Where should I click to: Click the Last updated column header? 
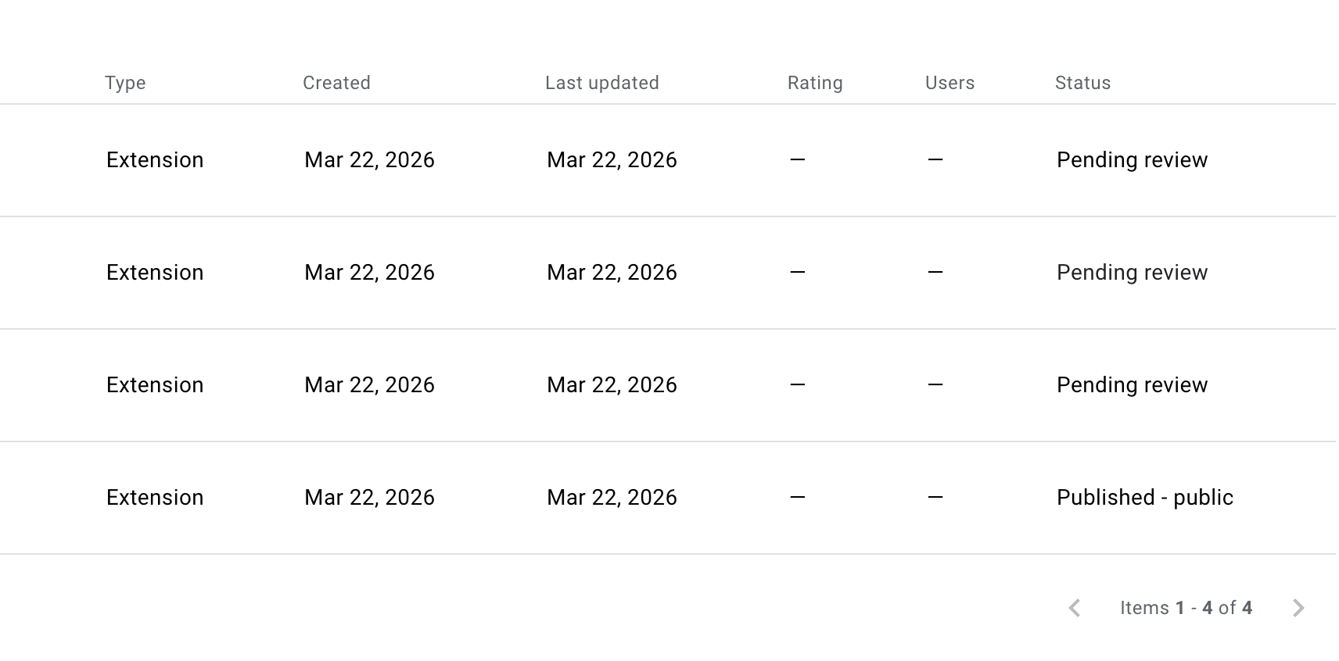pyautogui.click(x=601, y=83)
